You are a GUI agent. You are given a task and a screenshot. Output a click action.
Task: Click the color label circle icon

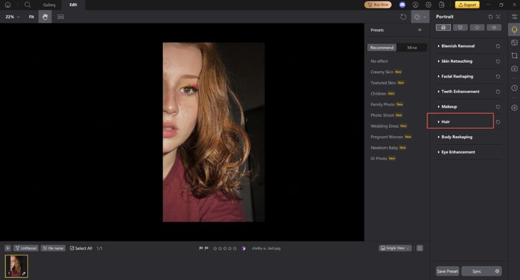(x=244, y=248)
